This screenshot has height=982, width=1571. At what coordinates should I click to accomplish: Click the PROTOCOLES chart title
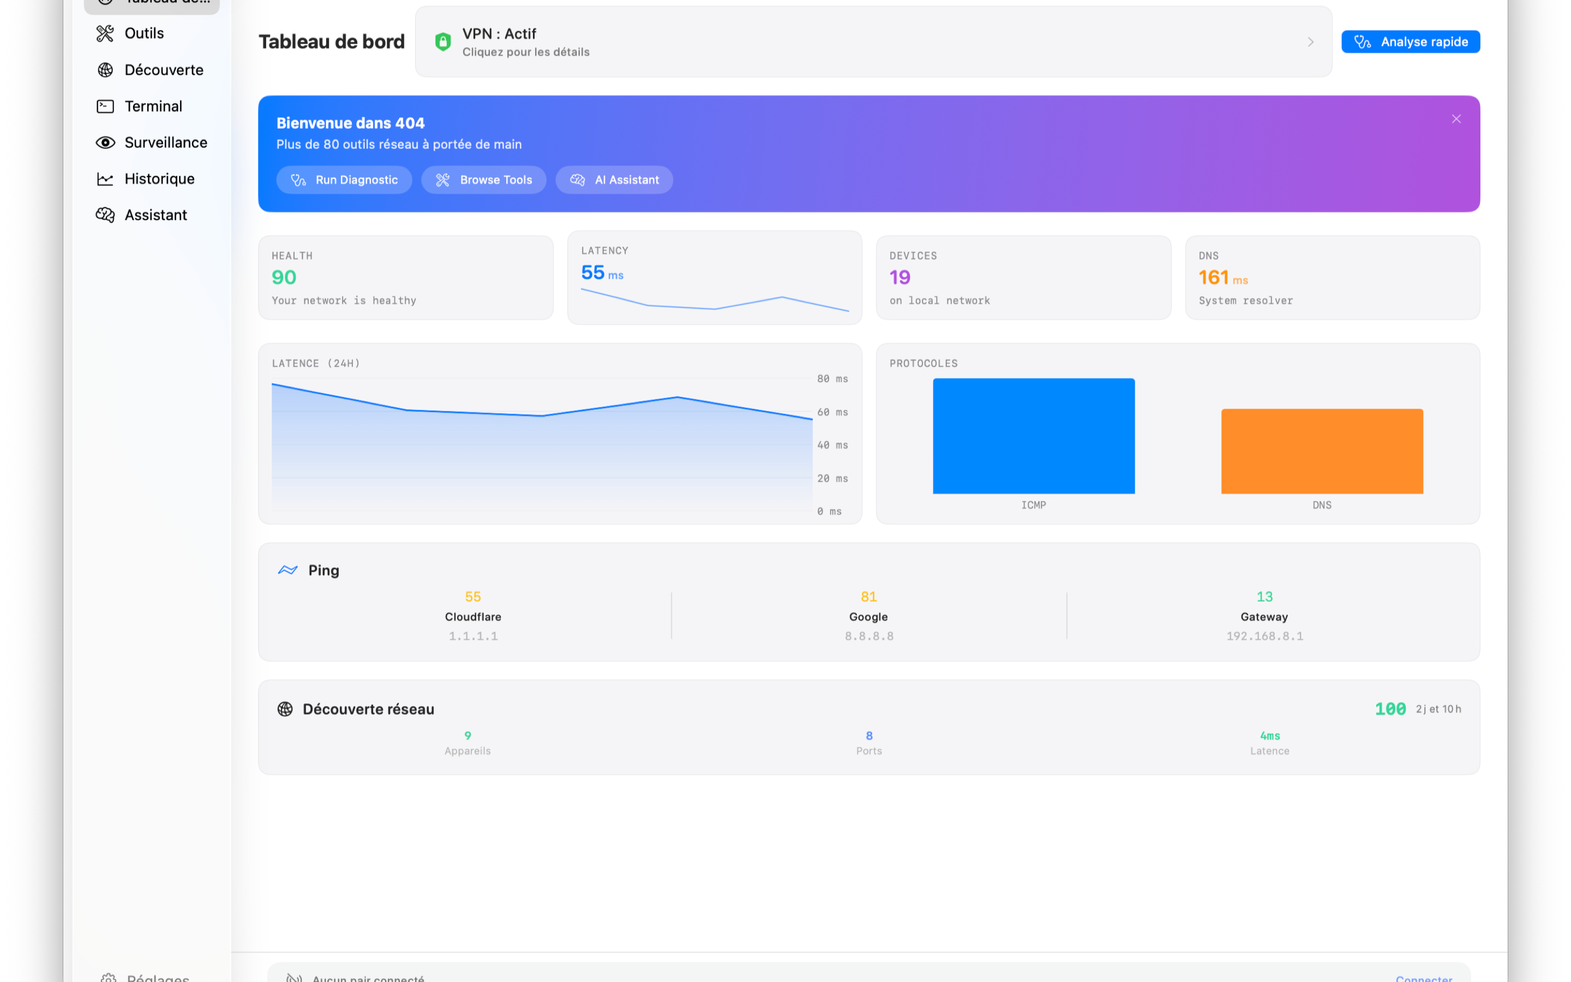pos(924,363)
